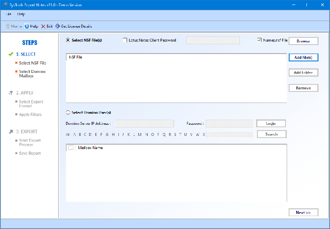This screenshot has height=229, width=330.
Task: Click the funnel icon beside 2. APPLY
Action: (x=11, y=93)
